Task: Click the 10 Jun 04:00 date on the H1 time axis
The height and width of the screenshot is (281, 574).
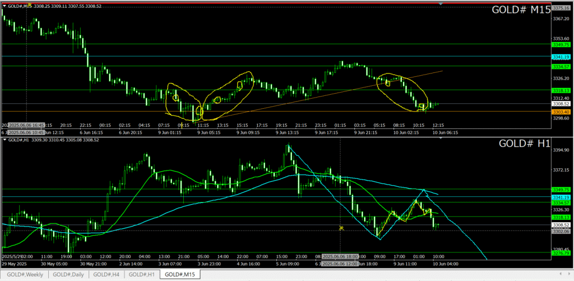Action: point(446,264)
